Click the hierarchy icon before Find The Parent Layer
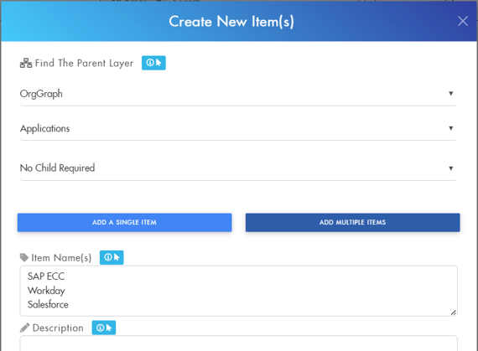 point(26,63)
